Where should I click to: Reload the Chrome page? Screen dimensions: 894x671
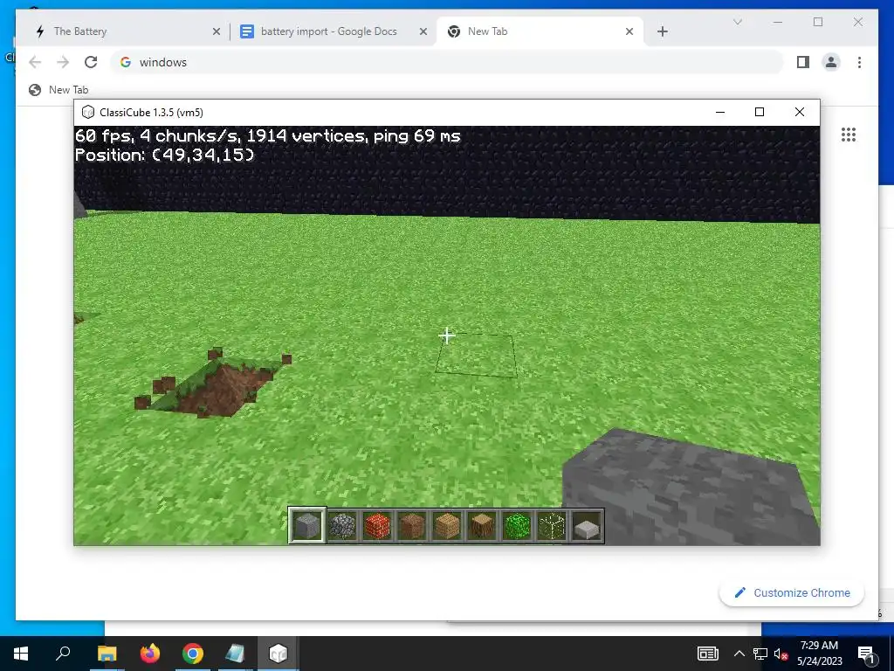coord(91,62)
